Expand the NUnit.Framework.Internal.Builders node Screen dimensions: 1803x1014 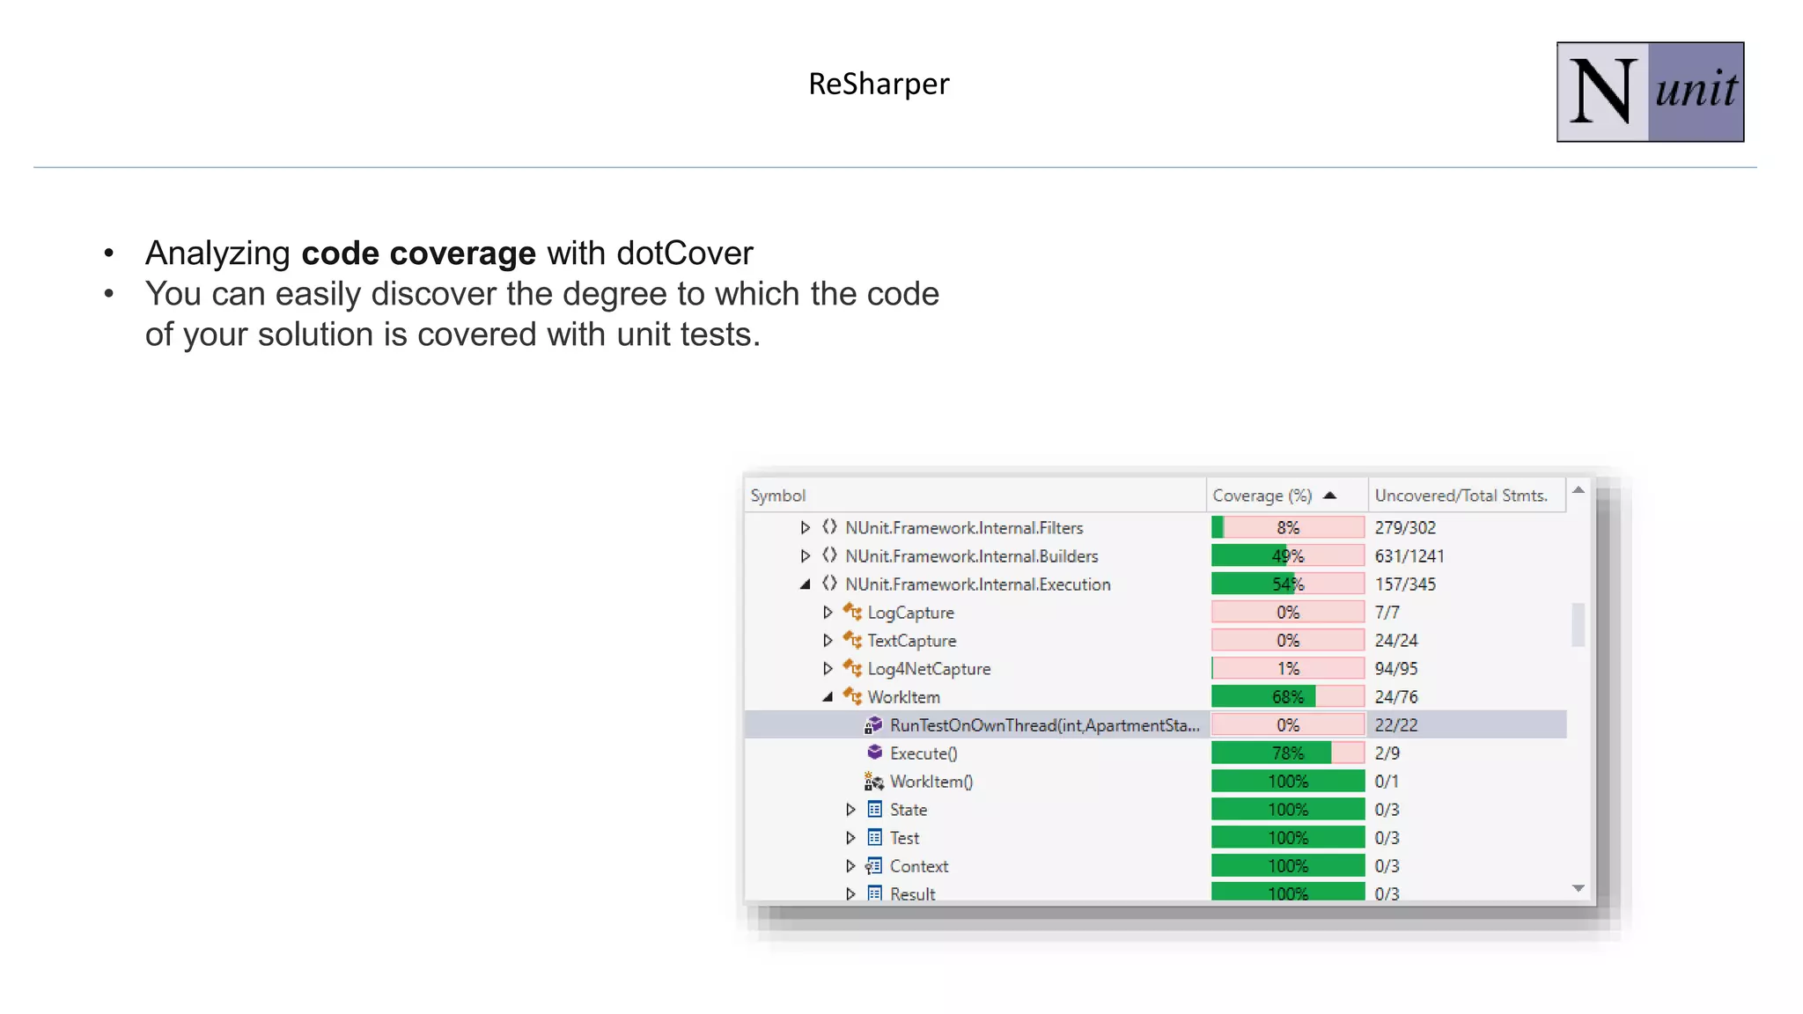(x=805, y=555)
